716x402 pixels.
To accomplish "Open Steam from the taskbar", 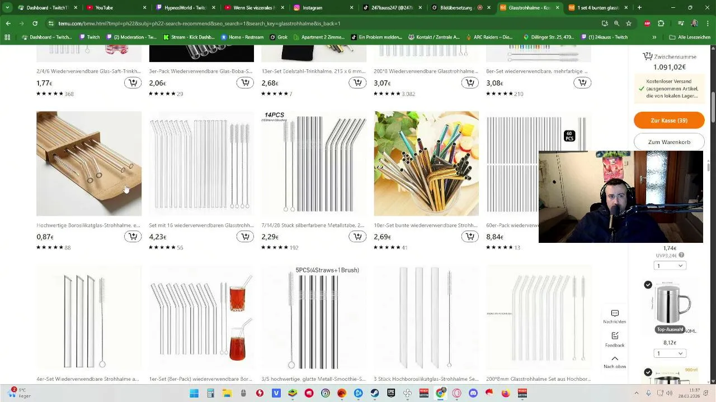I will tap(375, 393).
